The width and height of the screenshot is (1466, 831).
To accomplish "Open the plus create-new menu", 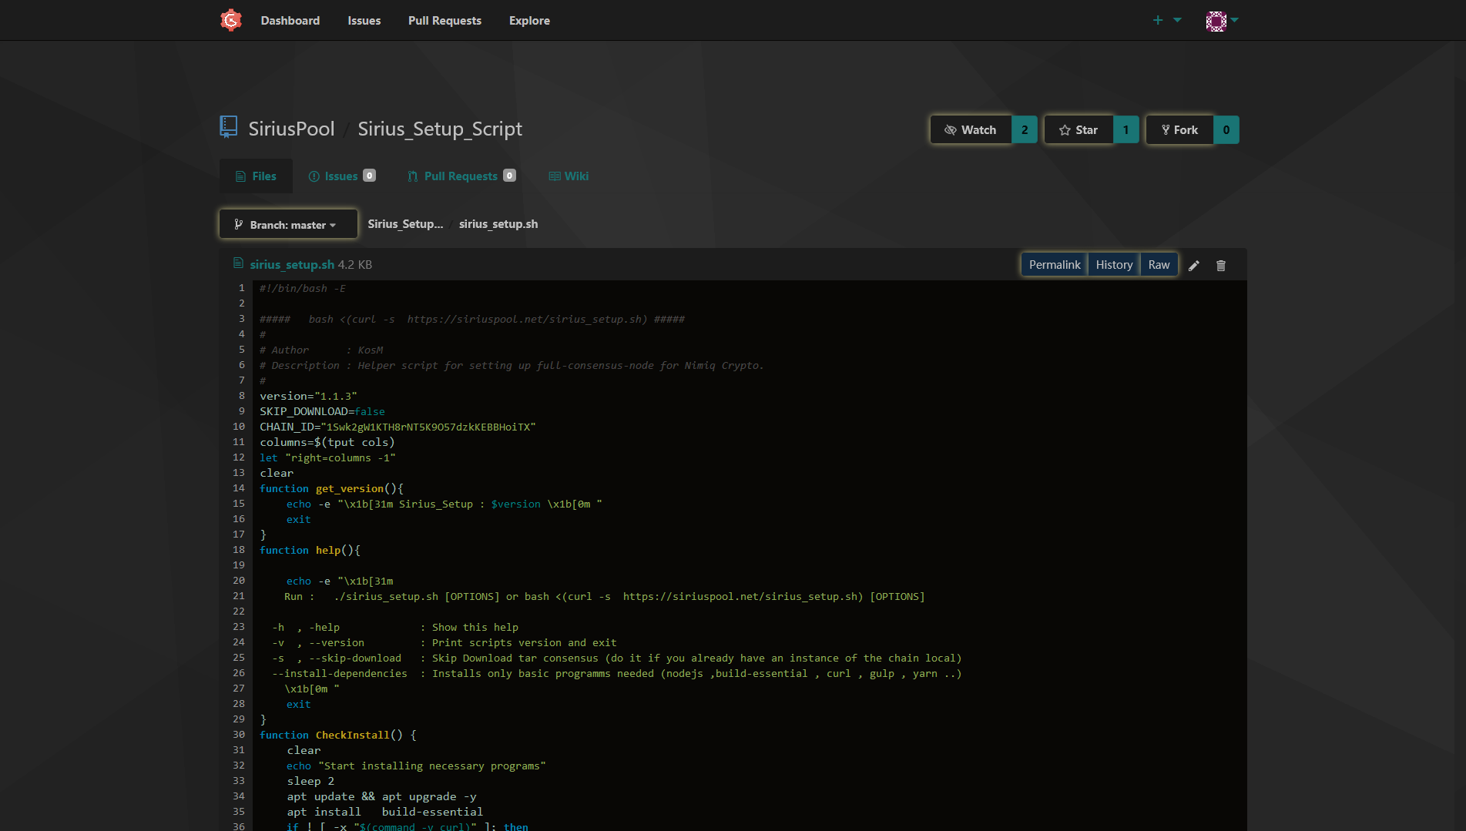I will pos(1166,20).
